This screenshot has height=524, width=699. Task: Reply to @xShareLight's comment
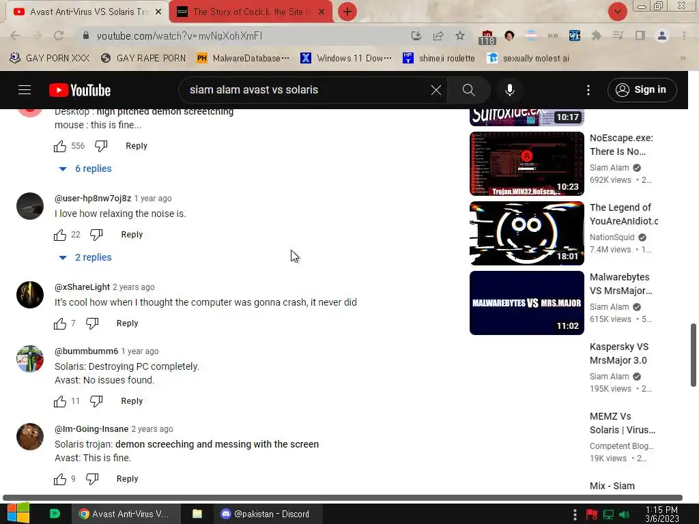point(127,323)
